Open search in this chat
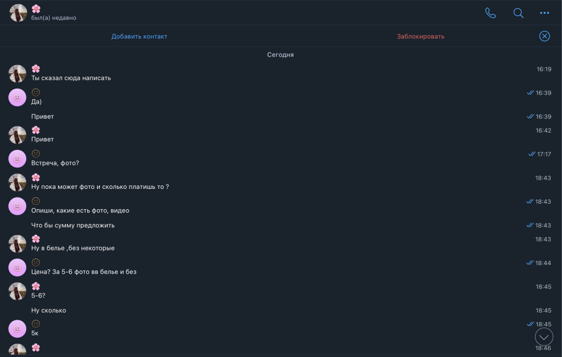Image resolution: width=562 pixels, height=357 pixels. click(x=518, y=13)
